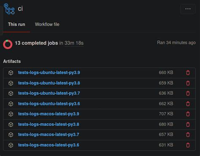The image size is (200, 156).
Task: Click package icon for macos-latest-py3.9
Action: 11,114
